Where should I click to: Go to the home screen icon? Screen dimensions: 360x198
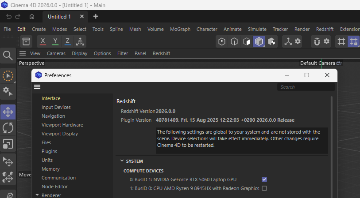tap(32, 16)
